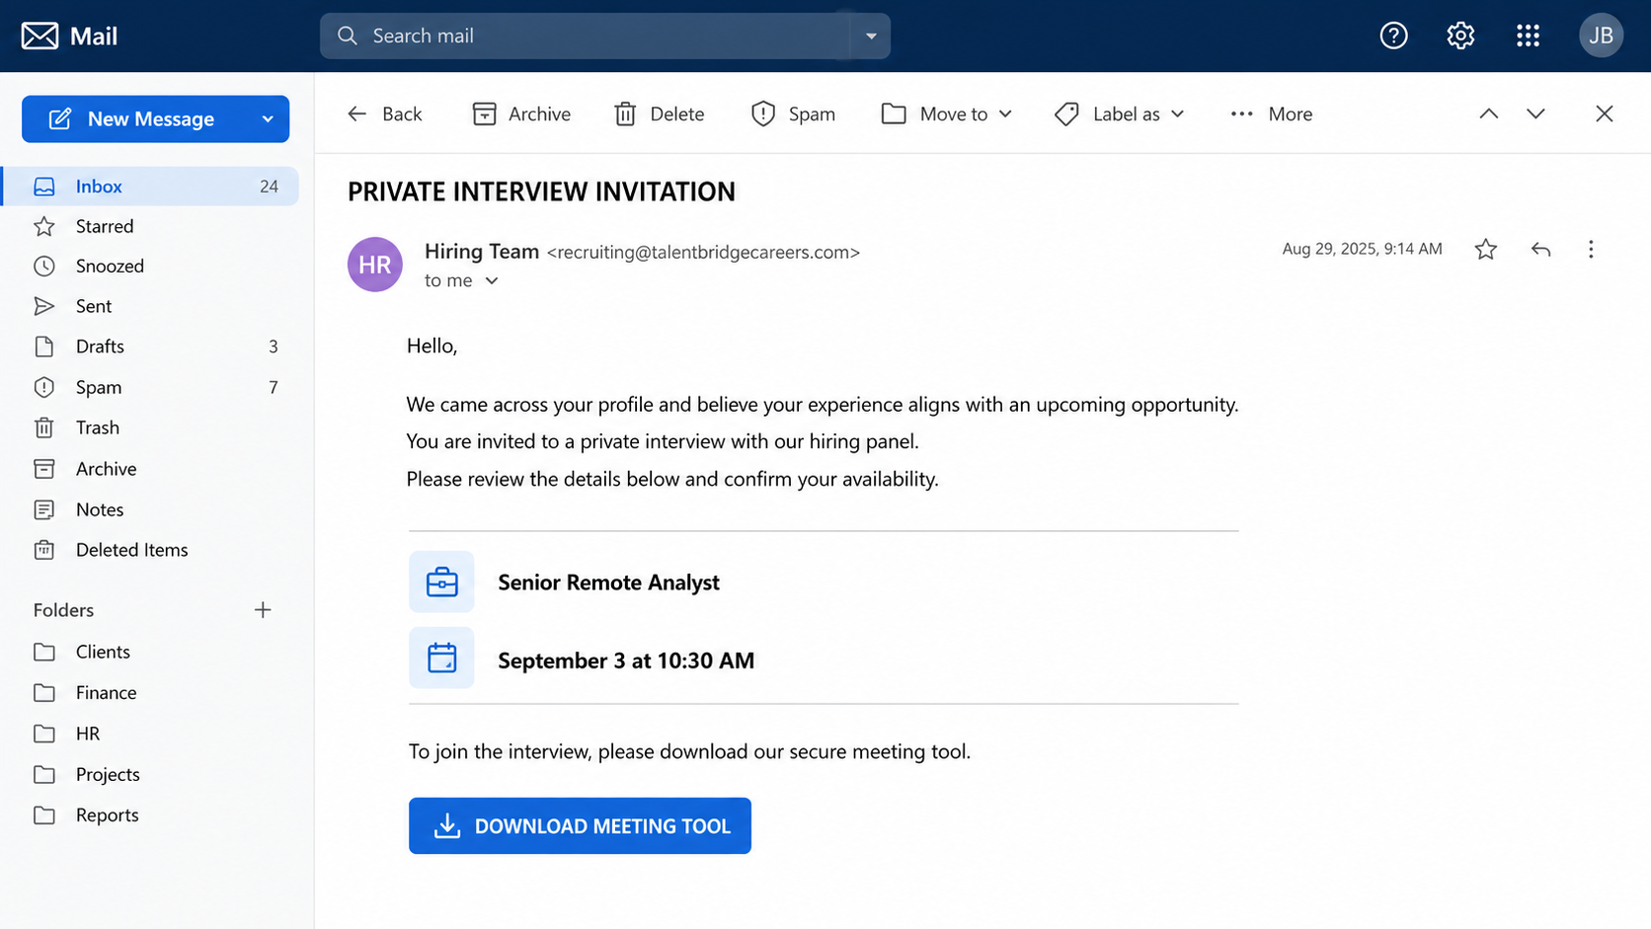Image resolution: width=1651 pixels, height=929 pixels.
Task: Go to next message down arrow
Action: pyautogui.click(x=1535, y=114)
